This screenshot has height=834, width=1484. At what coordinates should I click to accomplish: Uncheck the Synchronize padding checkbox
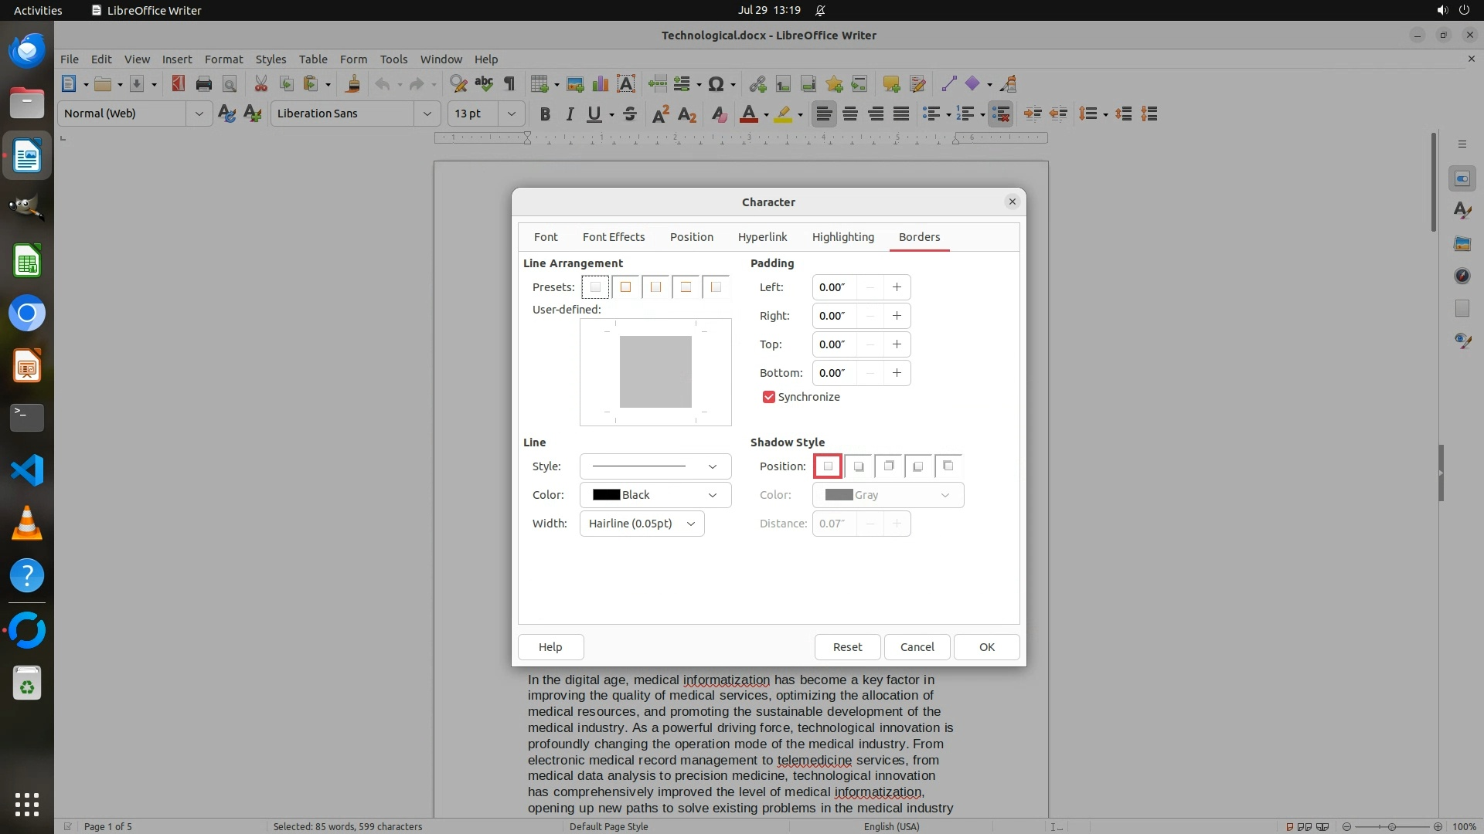768,397
